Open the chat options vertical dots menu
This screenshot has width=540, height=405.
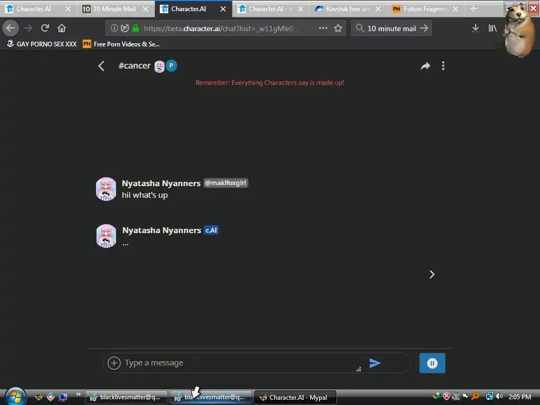(443, 66)
